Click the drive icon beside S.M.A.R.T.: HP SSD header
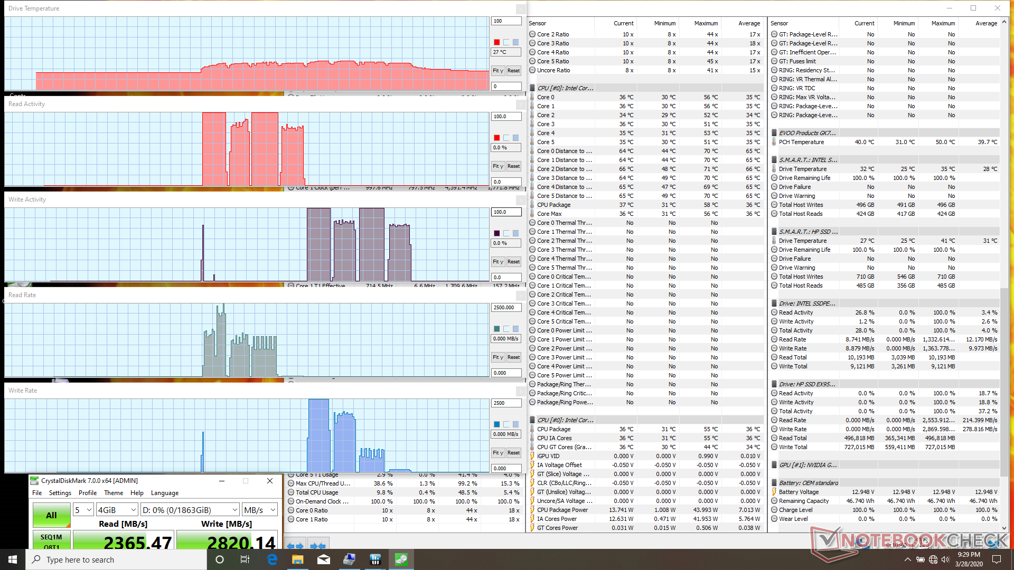This screenshot has width=1014, height=570. point(774,232)
